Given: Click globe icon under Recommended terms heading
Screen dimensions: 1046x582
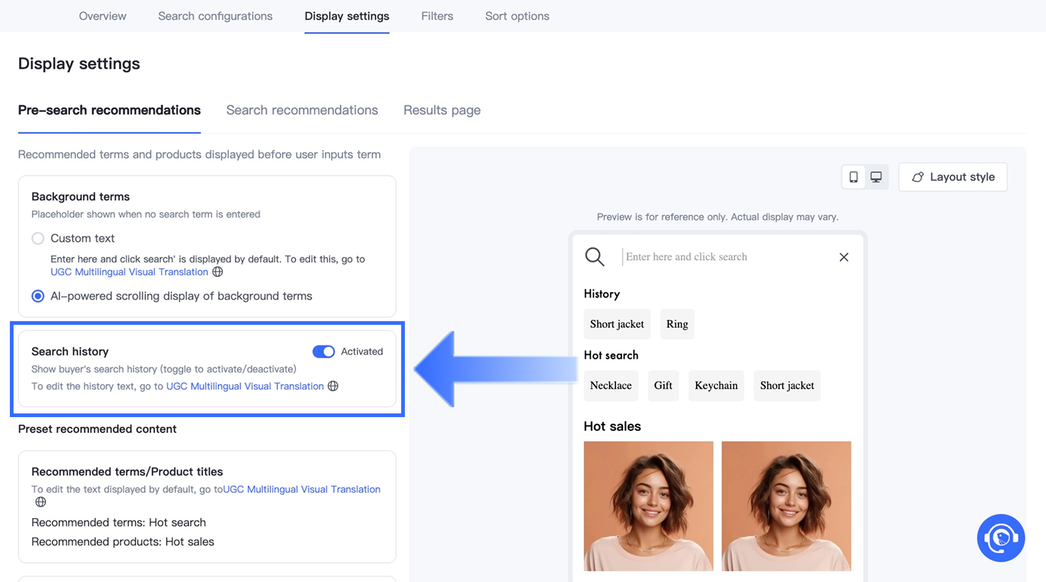Looking at the screenshot, I should point(41,502).
